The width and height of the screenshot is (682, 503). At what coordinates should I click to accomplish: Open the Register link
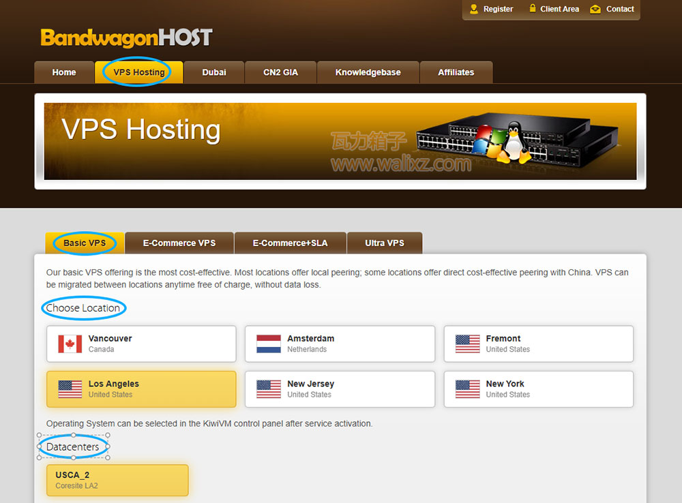[498, 9]
